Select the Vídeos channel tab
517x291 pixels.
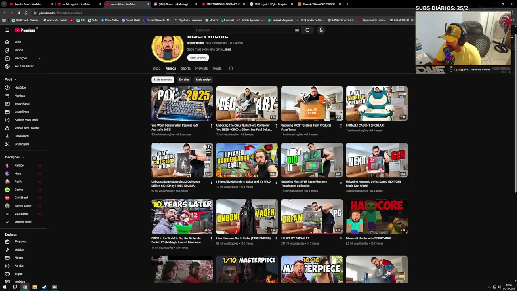[171, 68]
